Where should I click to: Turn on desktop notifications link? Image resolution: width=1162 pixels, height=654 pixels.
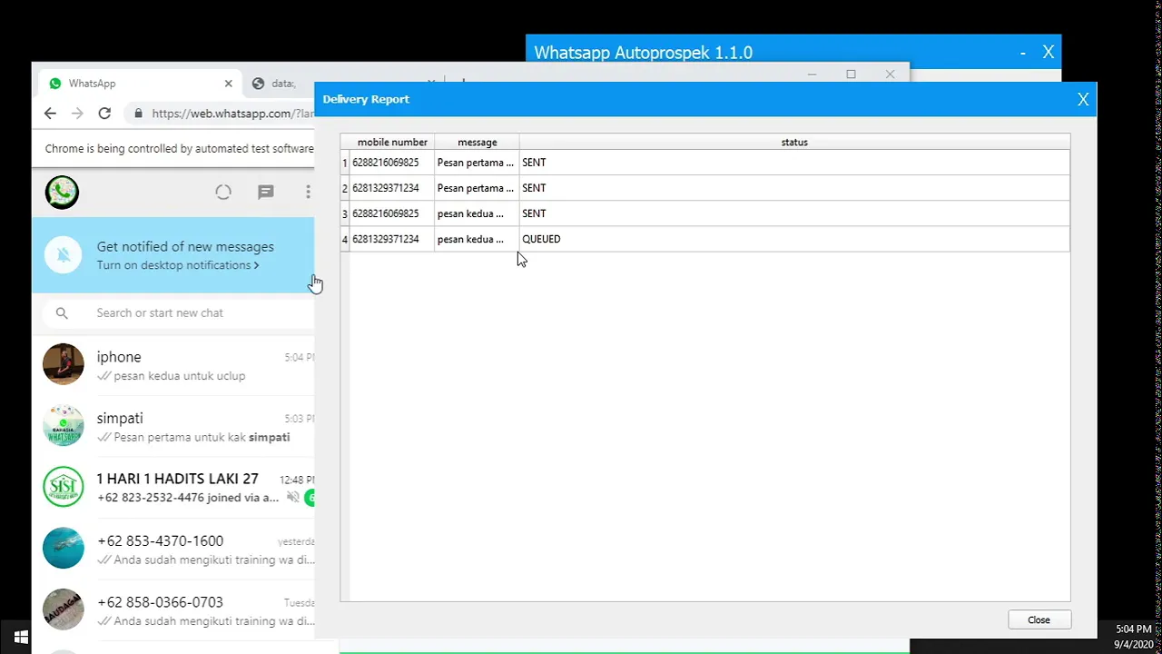tap(178, 265)
